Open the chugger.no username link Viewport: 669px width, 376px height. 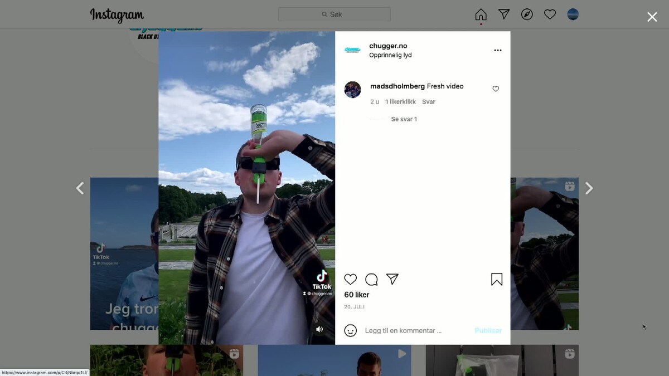[388, 46]
